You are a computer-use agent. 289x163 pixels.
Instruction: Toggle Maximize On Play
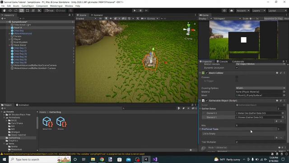coord(273,19)
